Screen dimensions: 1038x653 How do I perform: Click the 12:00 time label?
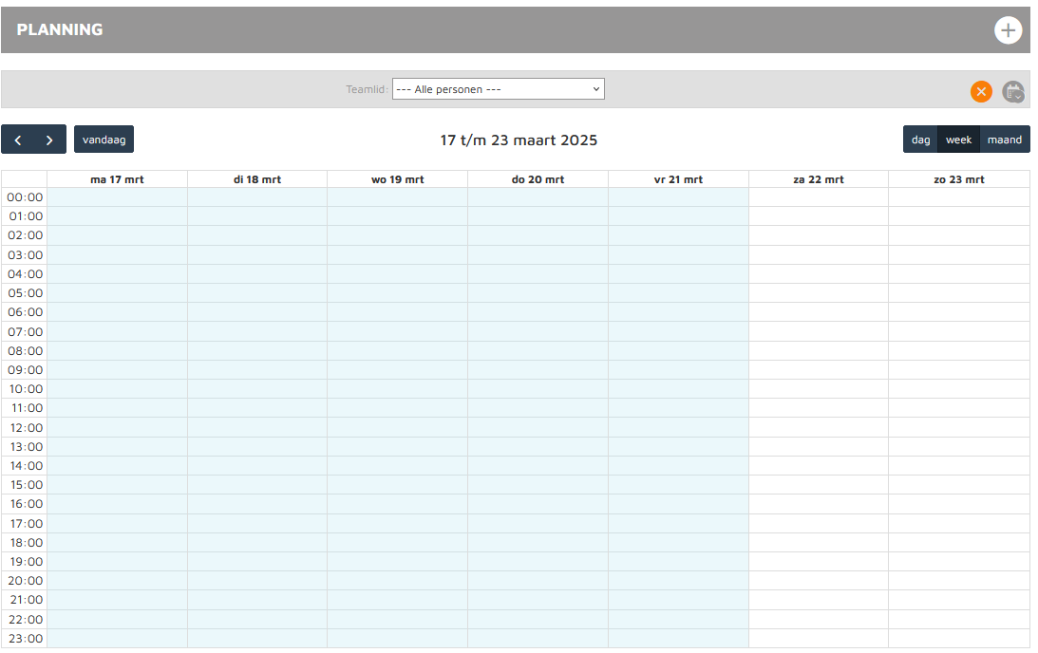(x=25, y=427)
